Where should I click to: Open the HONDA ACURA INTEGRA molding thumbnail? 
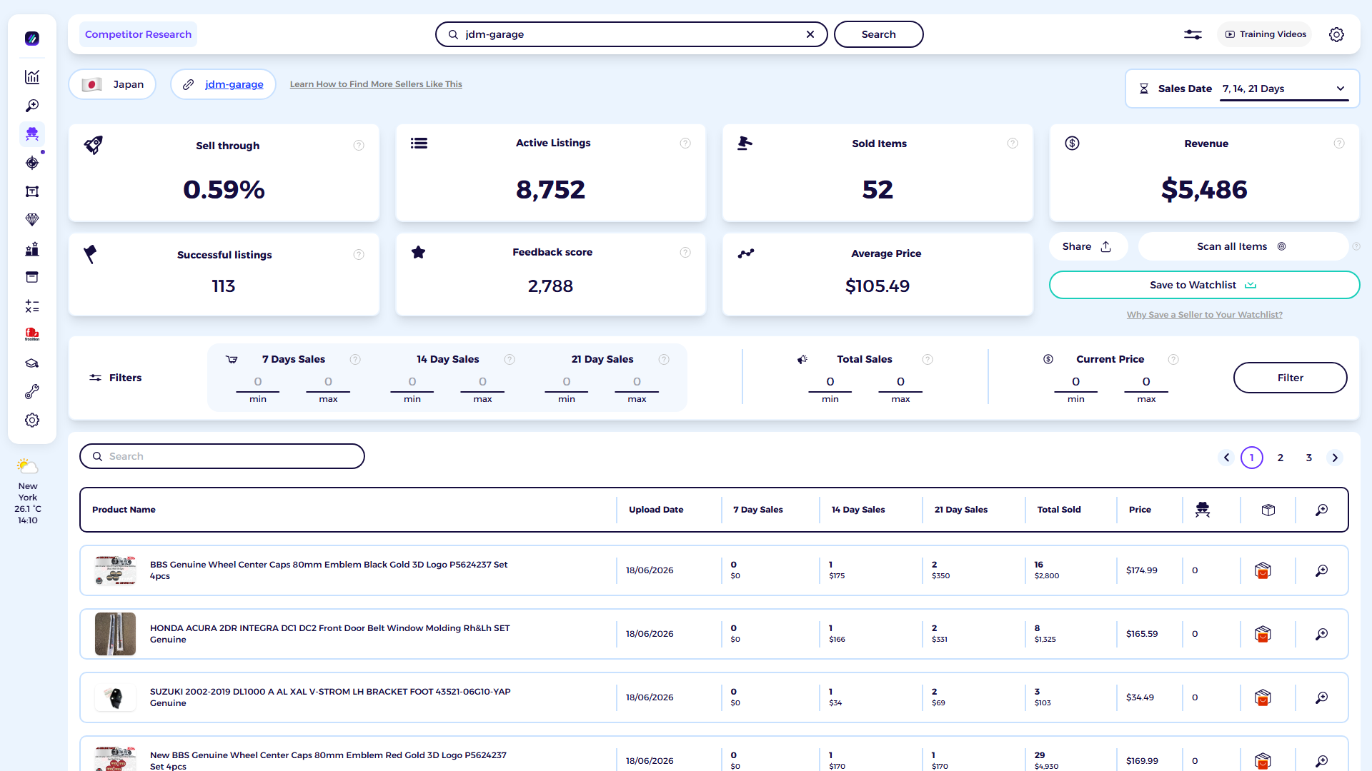[x=115, y=634]
